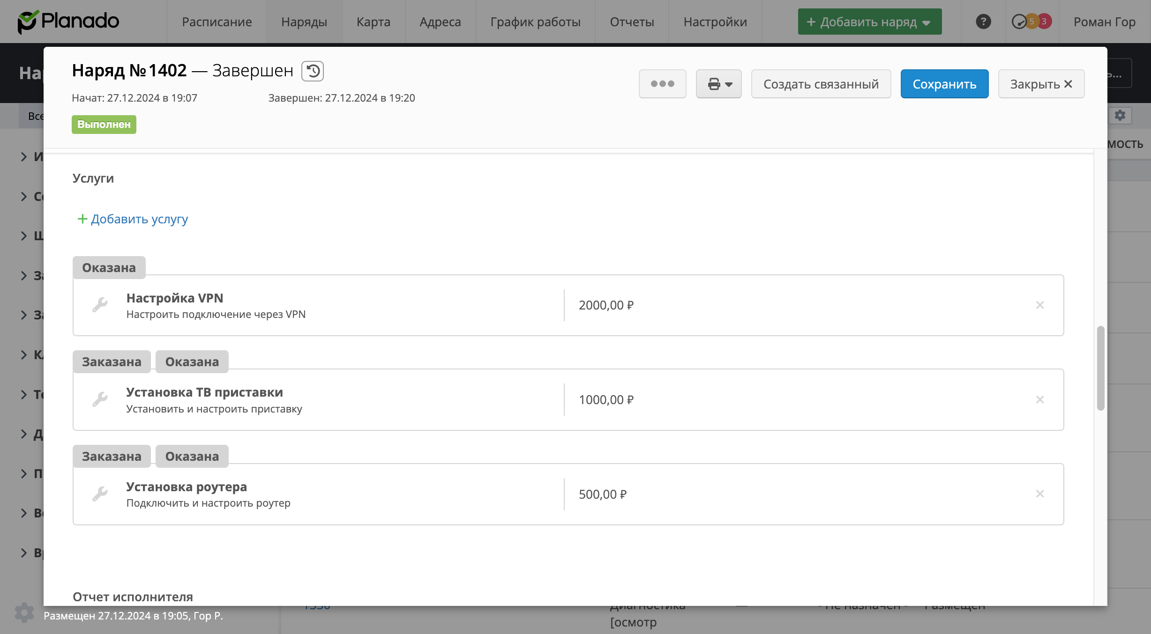The width and height of the screenshot is (1151, 634).
Task: Remove the Установка роутера service
Action: click(x=1039, y=494)
